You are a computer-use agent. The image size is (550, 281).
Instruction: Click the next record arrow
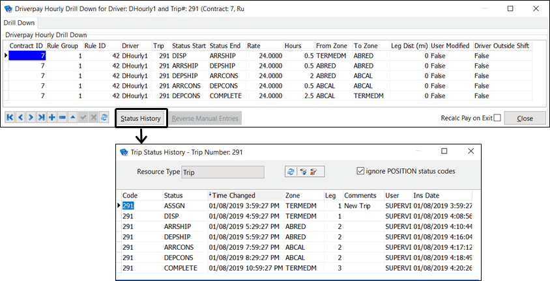click(x=31, y=118)
